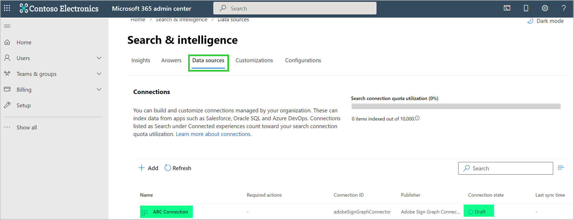Click the Search & intelligence breadcrumb
This screenshot has width=574, height=220.
tap(182, 20)
